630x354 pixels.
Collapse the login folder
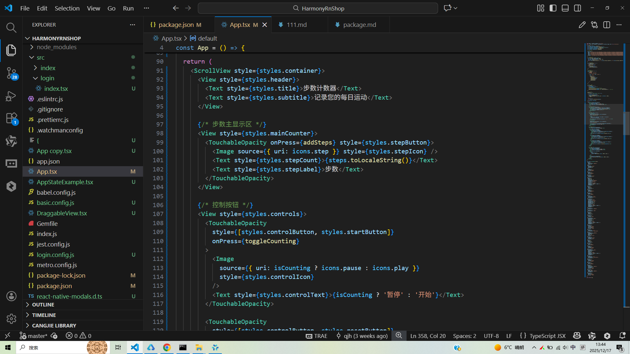(47, 78)
